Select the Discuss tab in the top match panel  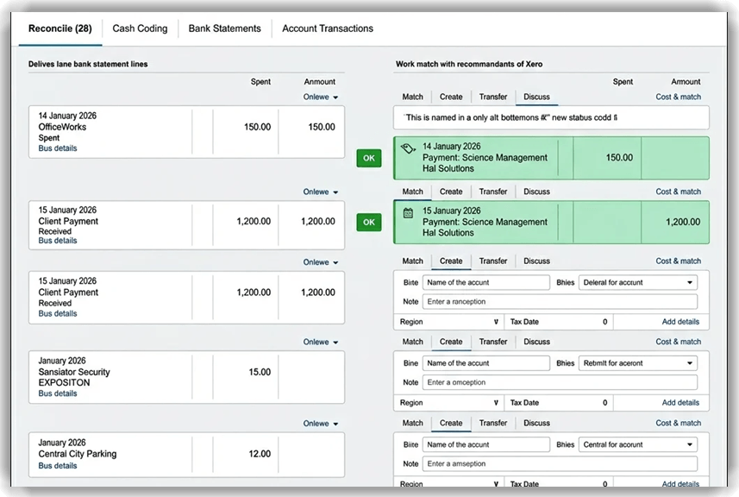pos(536,97)
